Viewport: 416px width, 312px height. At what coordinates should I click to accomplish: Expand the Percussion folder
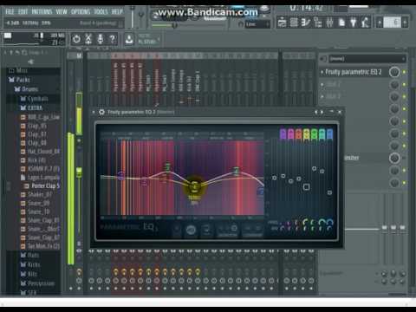(37, 283)
